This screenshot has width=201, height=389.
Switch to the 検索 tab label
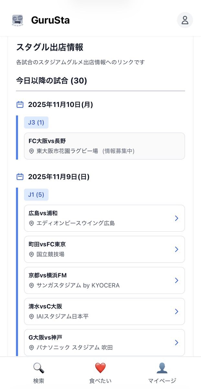(x=39, y=381)
